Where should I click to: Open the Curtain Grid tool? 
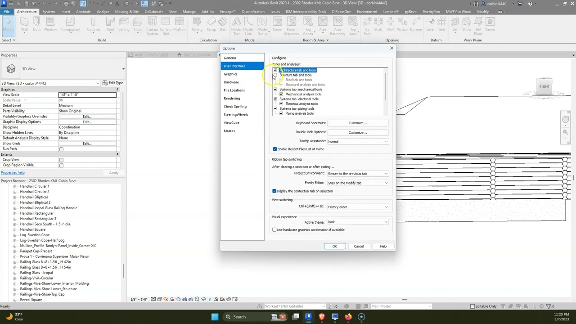[x=166, y=26]
